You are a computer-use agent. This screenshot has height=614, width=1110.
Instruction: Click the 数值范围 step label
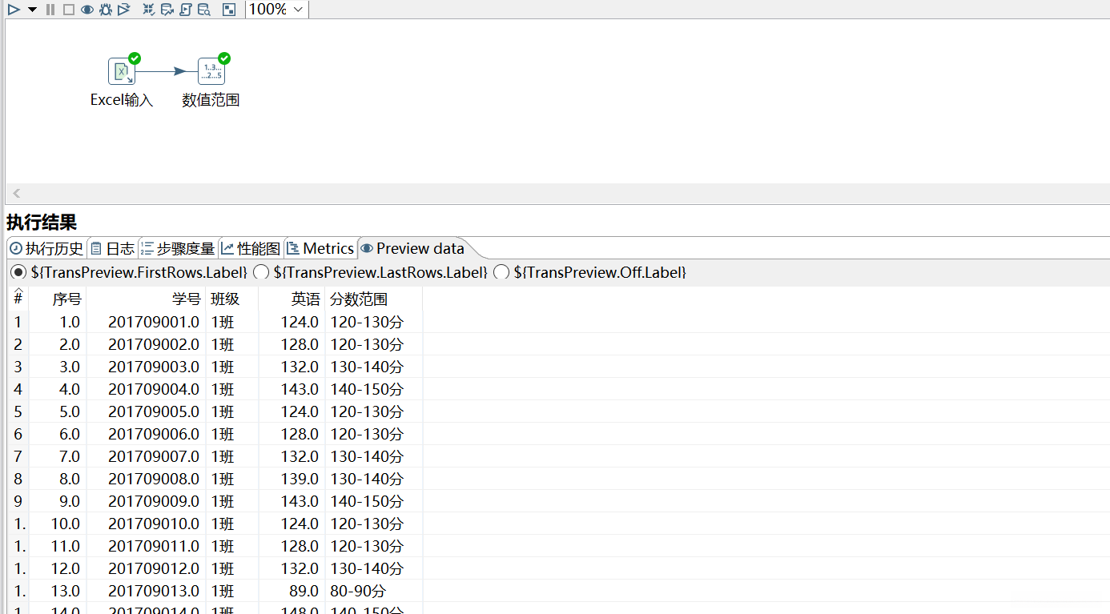[x=211, y=100]
